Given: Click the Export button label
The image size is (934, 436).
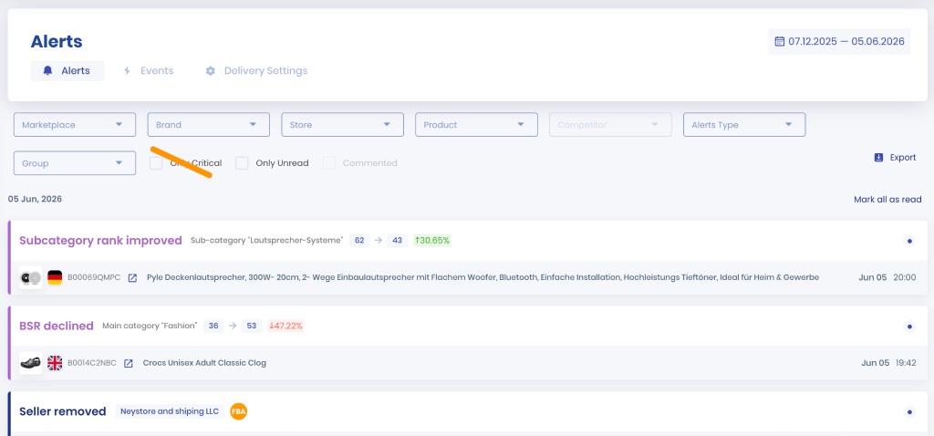Looking at the screenshot, I should (x=903, y=158).
